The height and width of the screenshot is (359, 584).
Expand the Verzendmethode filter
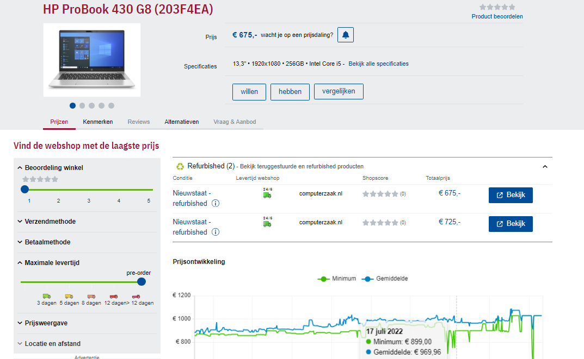[46, 222]
